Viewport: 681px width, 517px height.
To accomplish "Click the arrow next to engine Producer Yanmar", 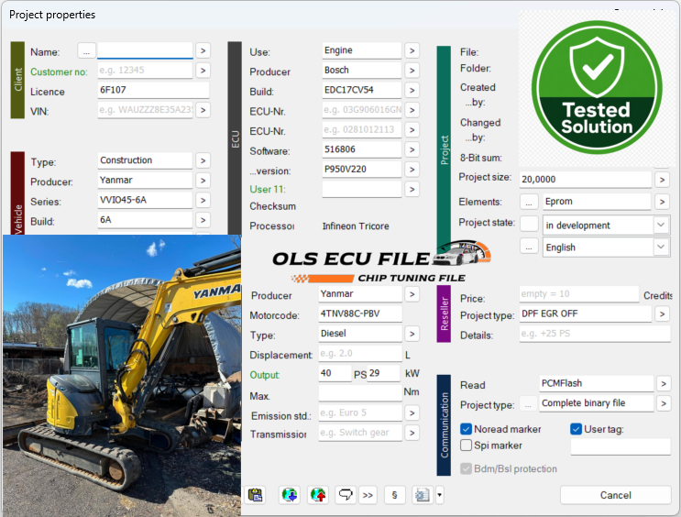I will (412, 294).
